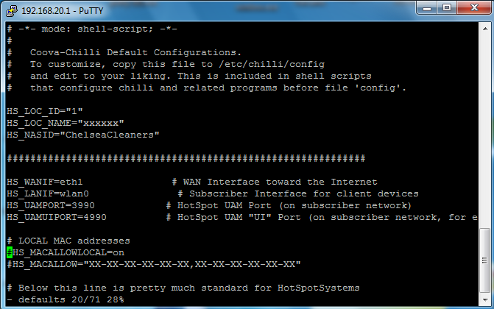Click the HS_UAMPORT=3990 entry

click(50, 205)
